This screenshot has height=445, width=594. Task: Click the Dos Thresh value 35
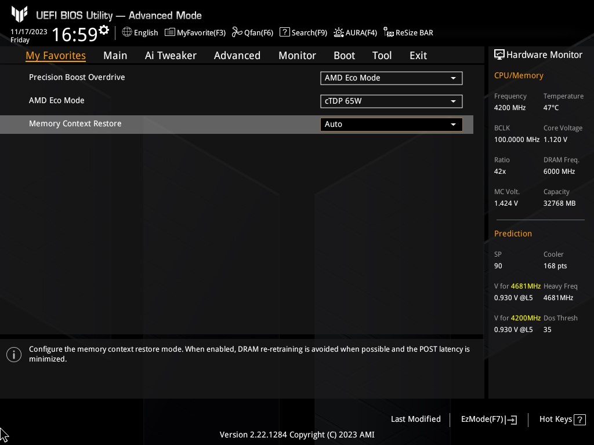coord(547,330)
